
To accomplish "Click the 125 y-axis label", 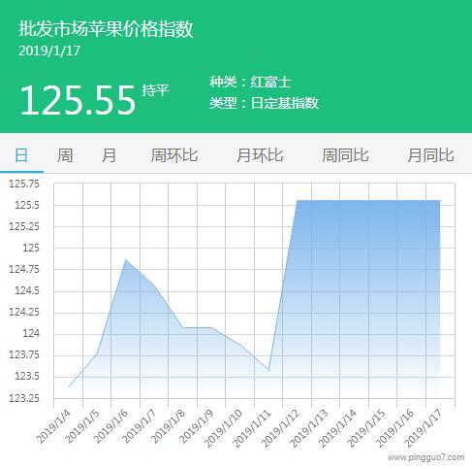I will click(x=31, y=248).
